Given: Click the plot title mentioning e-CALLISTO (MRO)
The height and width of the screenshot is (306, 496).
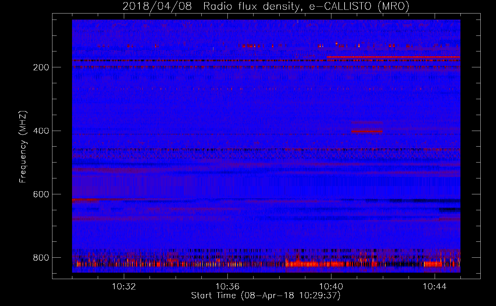Looking at the screenshot, I should tap(266, 6).
